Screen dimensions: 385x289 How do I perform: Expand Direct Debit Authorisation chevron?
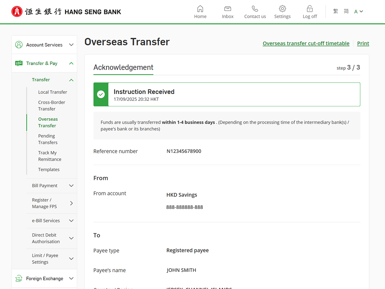(x=71, y=238)
